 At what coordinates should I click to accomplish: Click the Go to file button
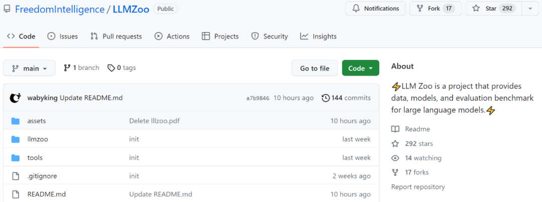[315, 68]
